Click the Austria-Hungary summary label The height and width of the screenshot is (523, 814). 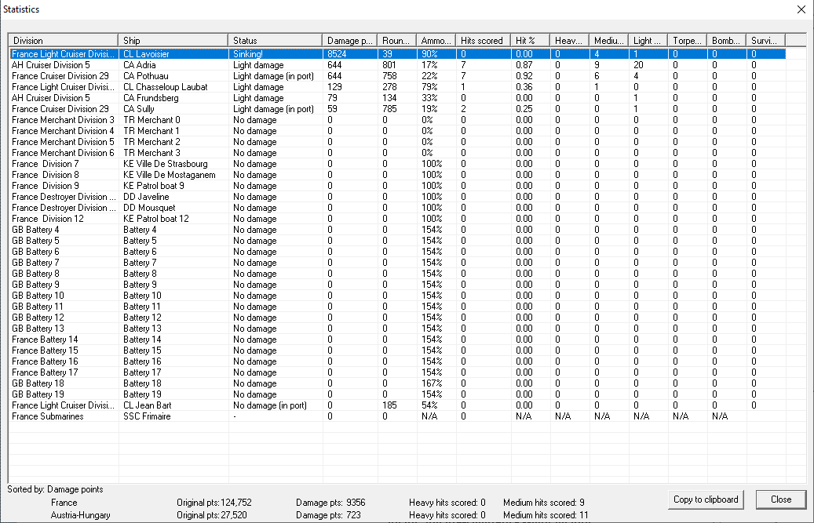click(x=81, y=515)
